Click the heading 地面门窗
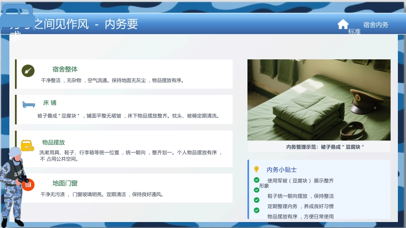Image resolution: width=406 pixels, height=228 pixels. coord(65,183)
